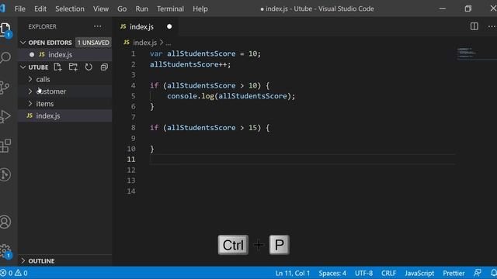Refresh the UTUBE explorer tree
Screen dimensions: 497x279
89,67
